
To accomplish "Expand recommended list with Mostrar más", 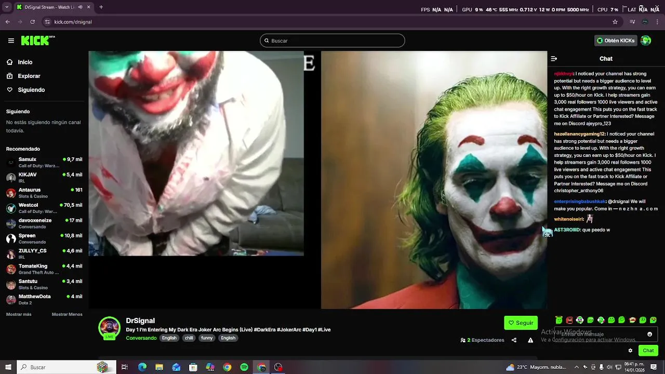I will (x=19, y=314).
